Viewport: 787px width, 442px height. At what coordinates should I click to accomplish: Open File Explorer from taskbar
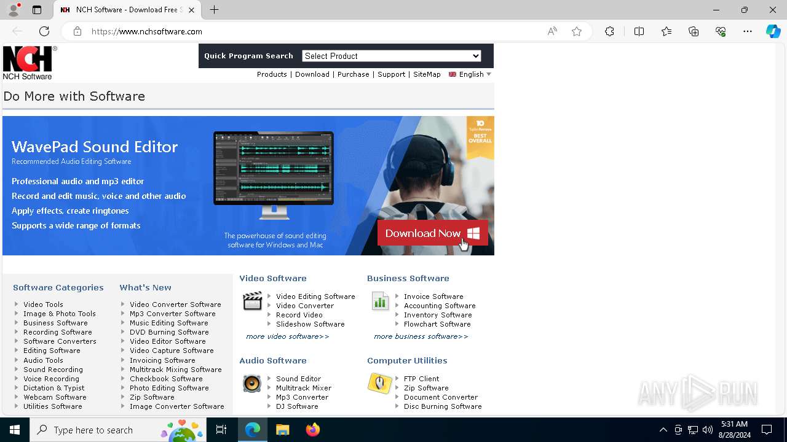click(x=282, y=430)
